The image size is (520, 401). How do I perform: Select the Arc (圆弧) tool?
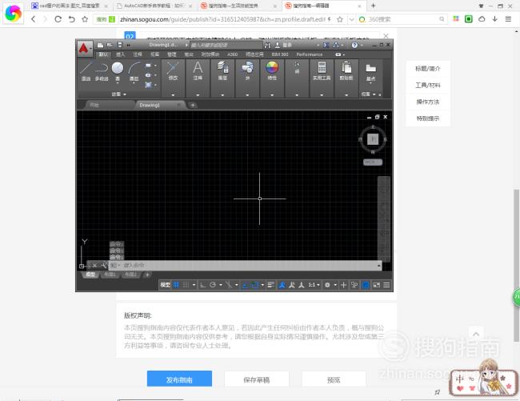(x=134, y=71)
